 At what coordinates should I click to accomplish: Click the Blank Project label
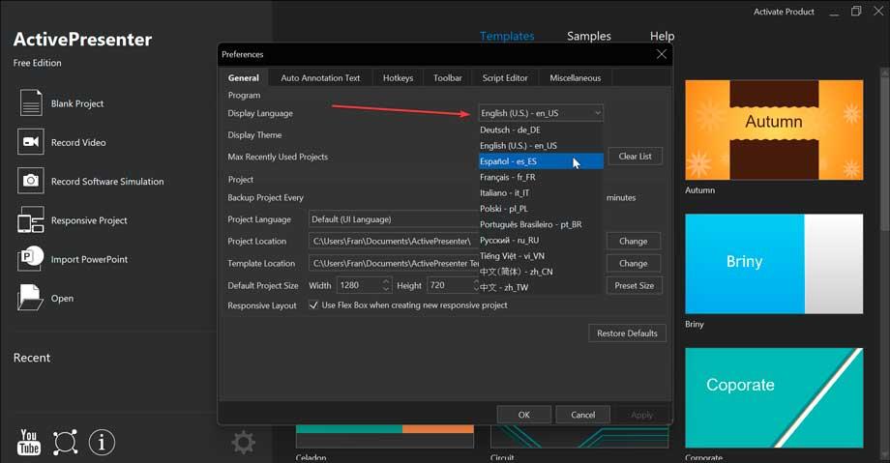(77, 103)
